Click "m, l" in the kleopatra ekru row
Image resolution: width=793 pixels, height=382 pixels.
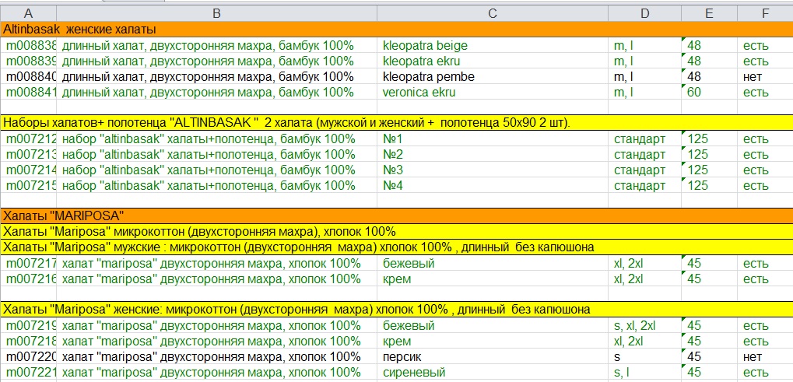623,61
